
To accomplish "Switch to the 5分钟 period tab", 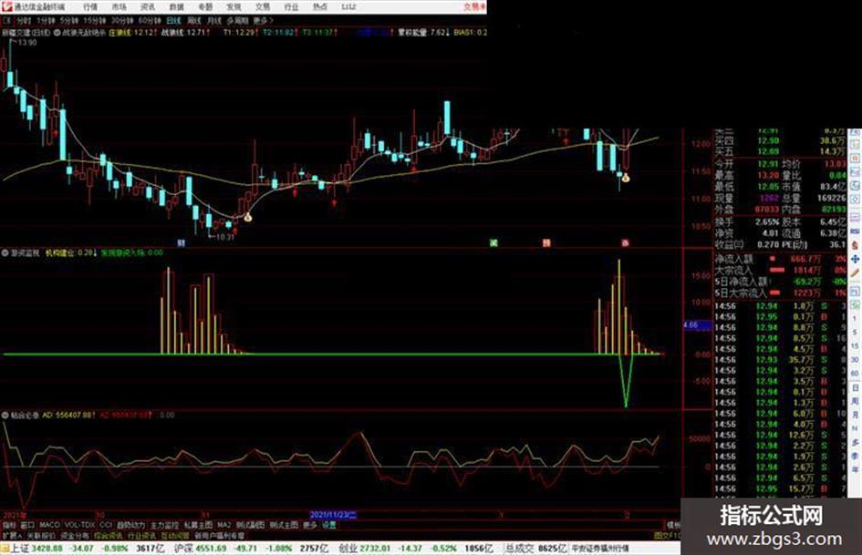I will (x=68, y=20).
